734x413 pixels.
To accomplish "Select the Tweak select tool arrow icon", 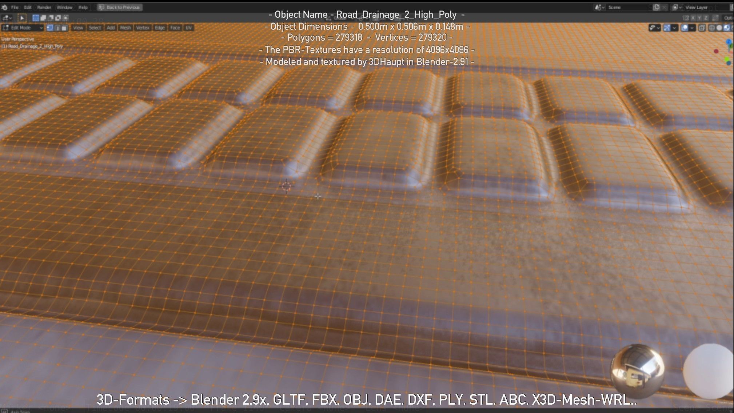I will [x=22, y=18].
